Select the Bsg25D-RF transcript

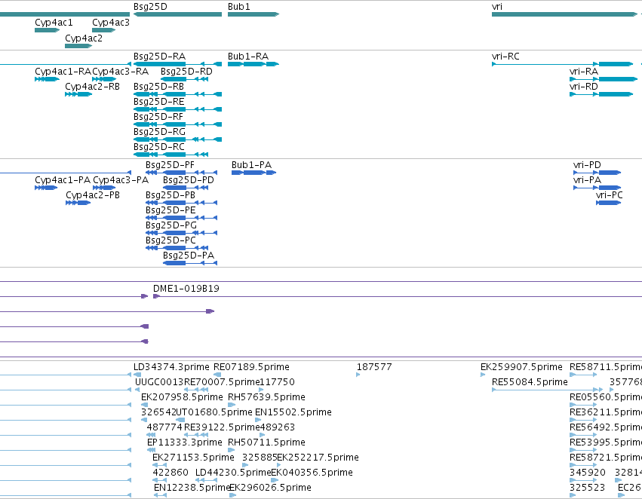click(x=178, y=124)
